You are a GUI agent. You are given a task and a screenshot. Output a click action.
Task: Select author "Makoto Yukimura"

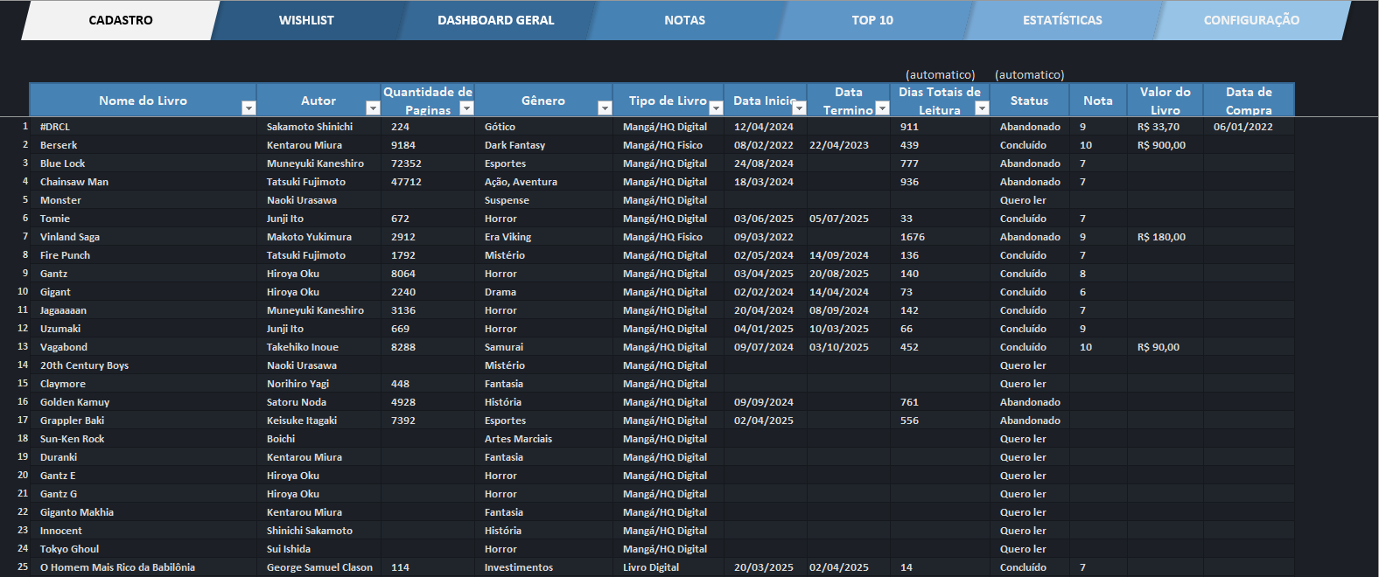[x=318, y=237]
